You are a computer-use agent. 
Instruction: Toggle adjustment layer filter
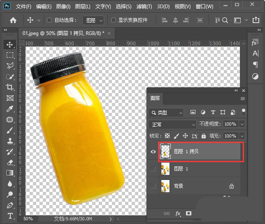click(203, 112)
